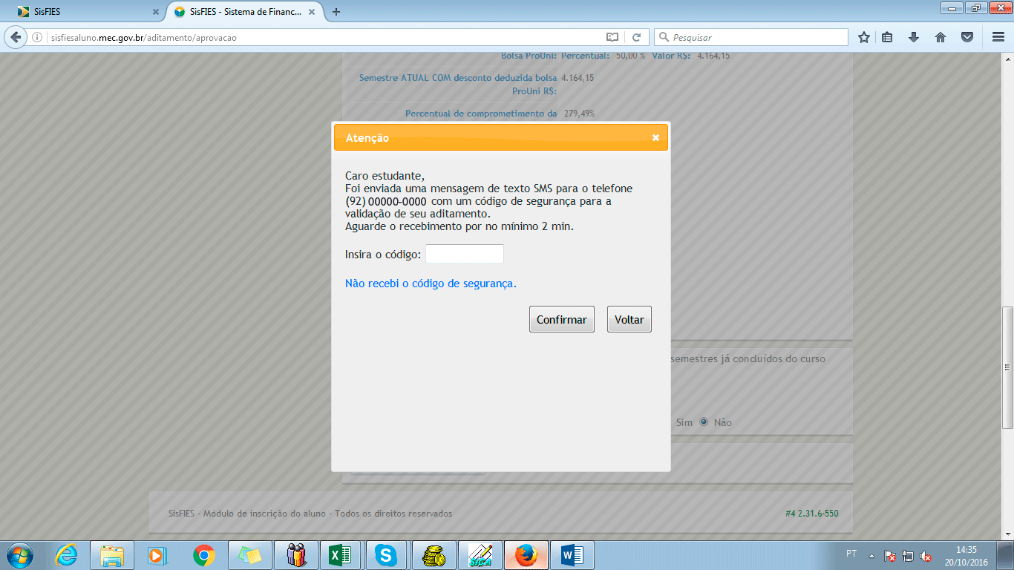1014x570 pixels.
Task: Click the 'Insira o código' input field
Action: (x=464, y=253)
